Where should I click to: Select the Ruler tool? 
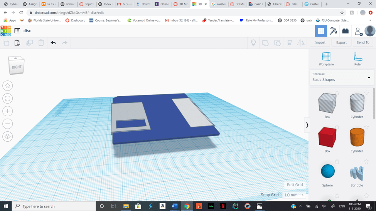[357, 59]
